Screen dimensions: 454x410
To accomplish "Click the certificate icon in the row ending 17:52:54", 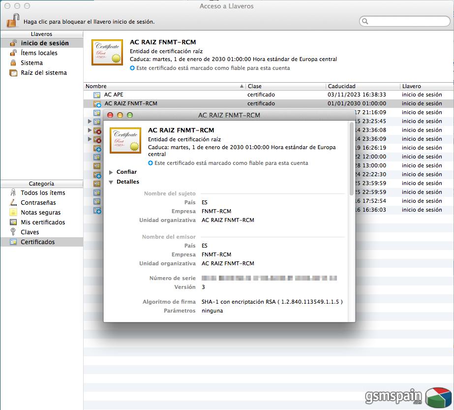I will click(97, 201).
